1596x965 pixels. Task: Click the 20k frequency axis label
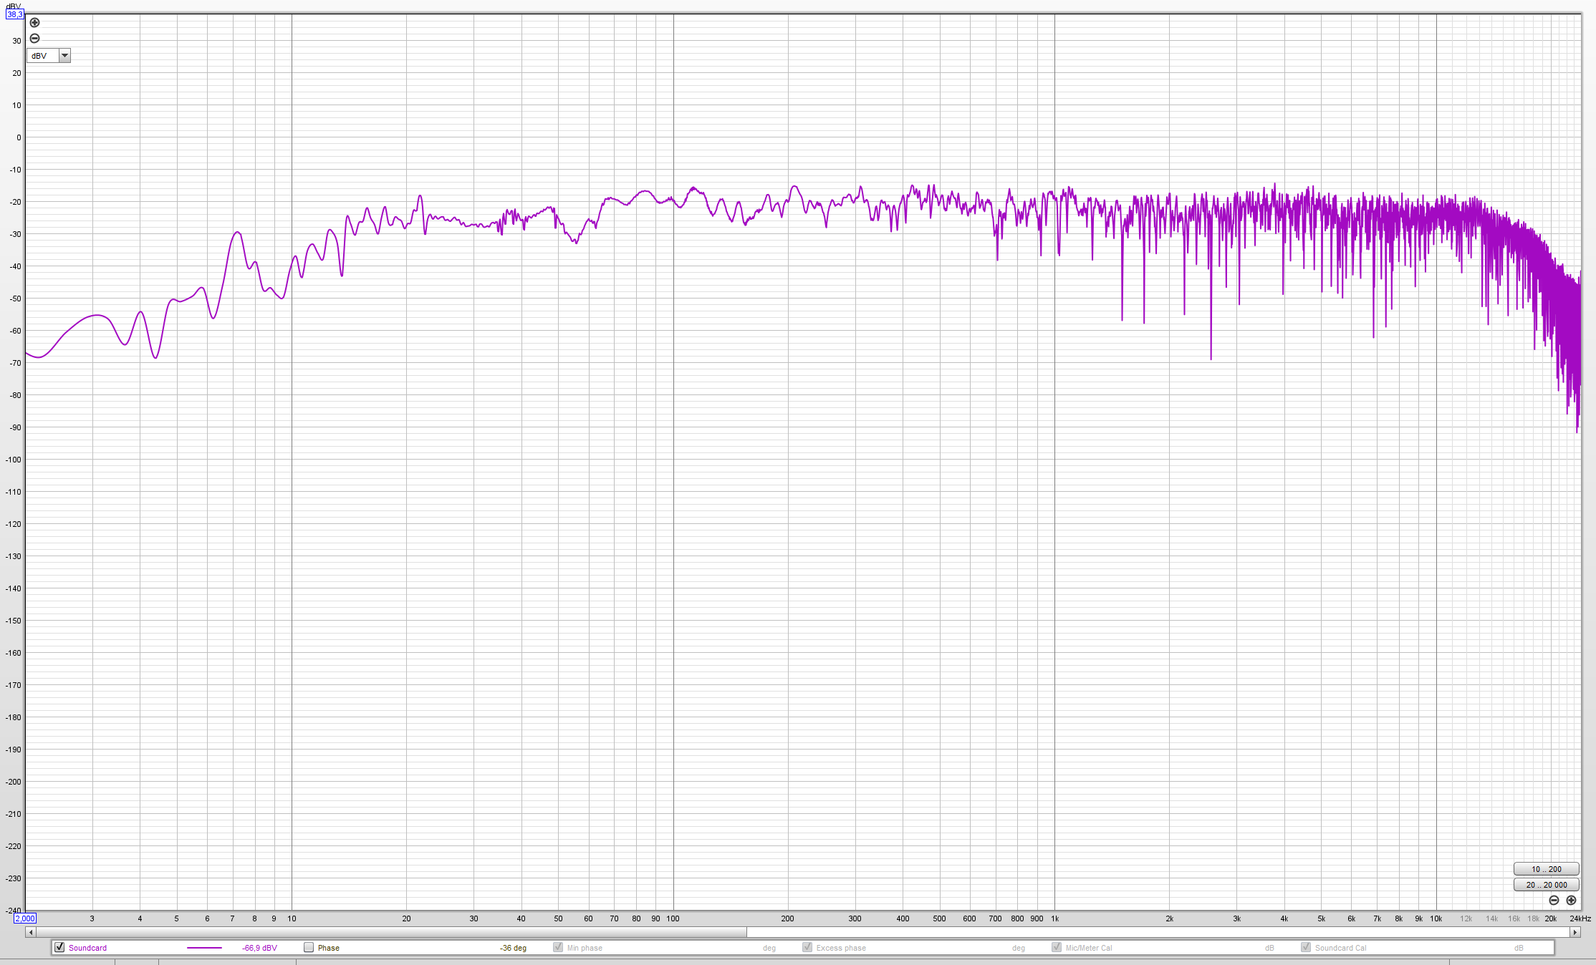click(x=1551, y=918)
